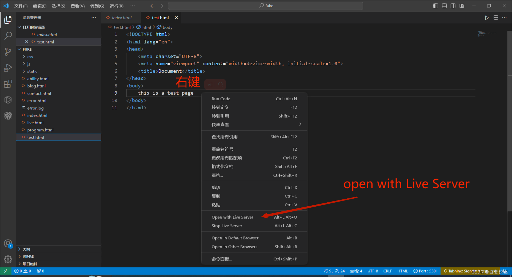Image resolution: width=512 pixels, height=277 pixels.
Task: Open the Run menu
Action: pyautogui.click(x=117, y=6)
